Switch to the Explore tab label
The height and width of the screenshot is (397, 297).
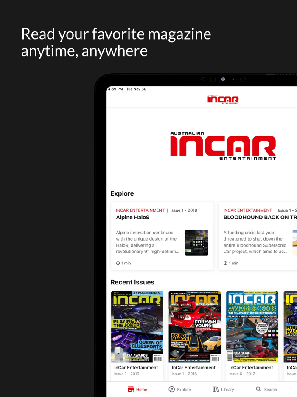tap(184, 390)
